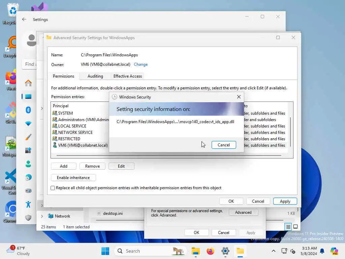This screenshot has height=259, width=345.
Task: Cancel the Windows Security progress dialog
Action: click(x=224, y=145)
